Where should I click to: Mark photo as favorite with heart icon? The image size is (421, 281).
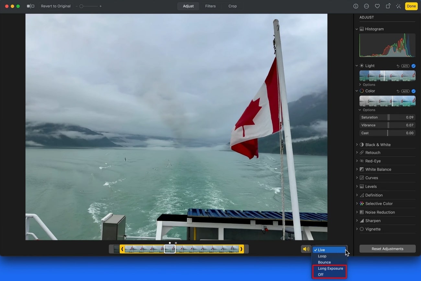point(377,6)
